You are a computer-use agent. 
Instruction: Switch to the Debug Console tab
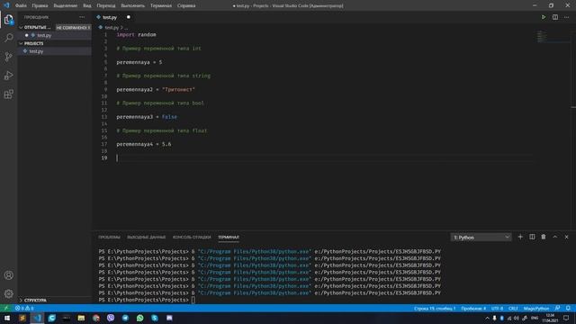pyautogui.click(x=192, y=238)
